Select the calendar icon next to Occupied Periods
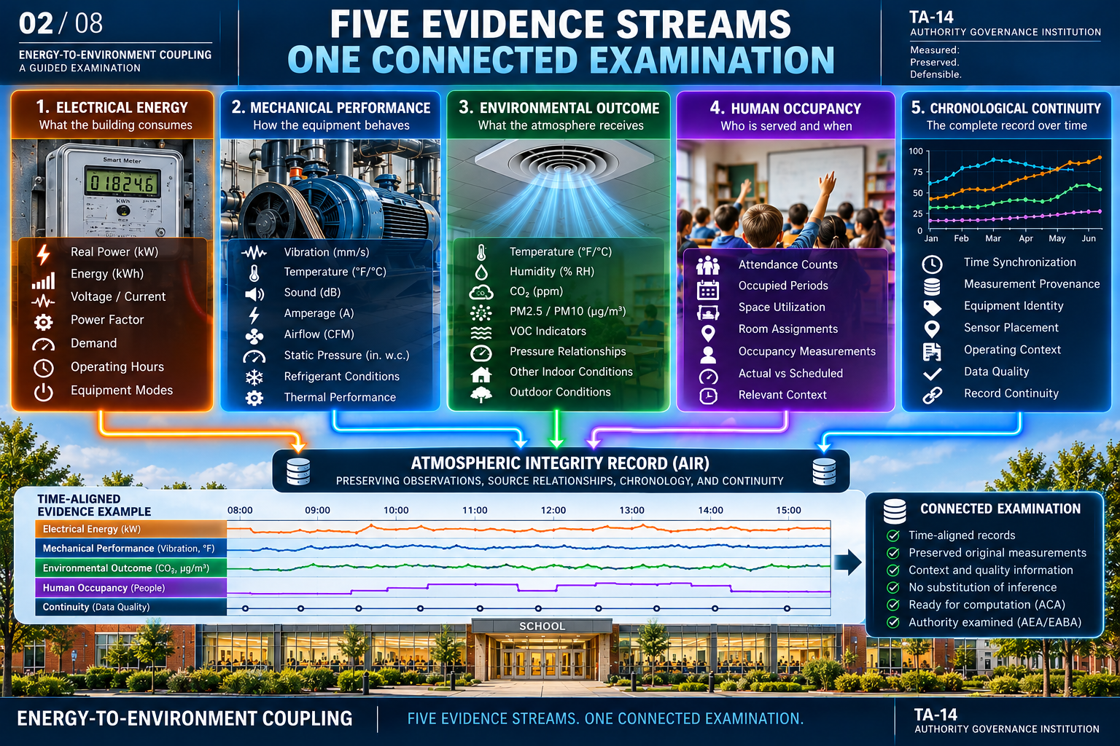The height and width of the screenshot is (746, 1120). pos(708,289)
